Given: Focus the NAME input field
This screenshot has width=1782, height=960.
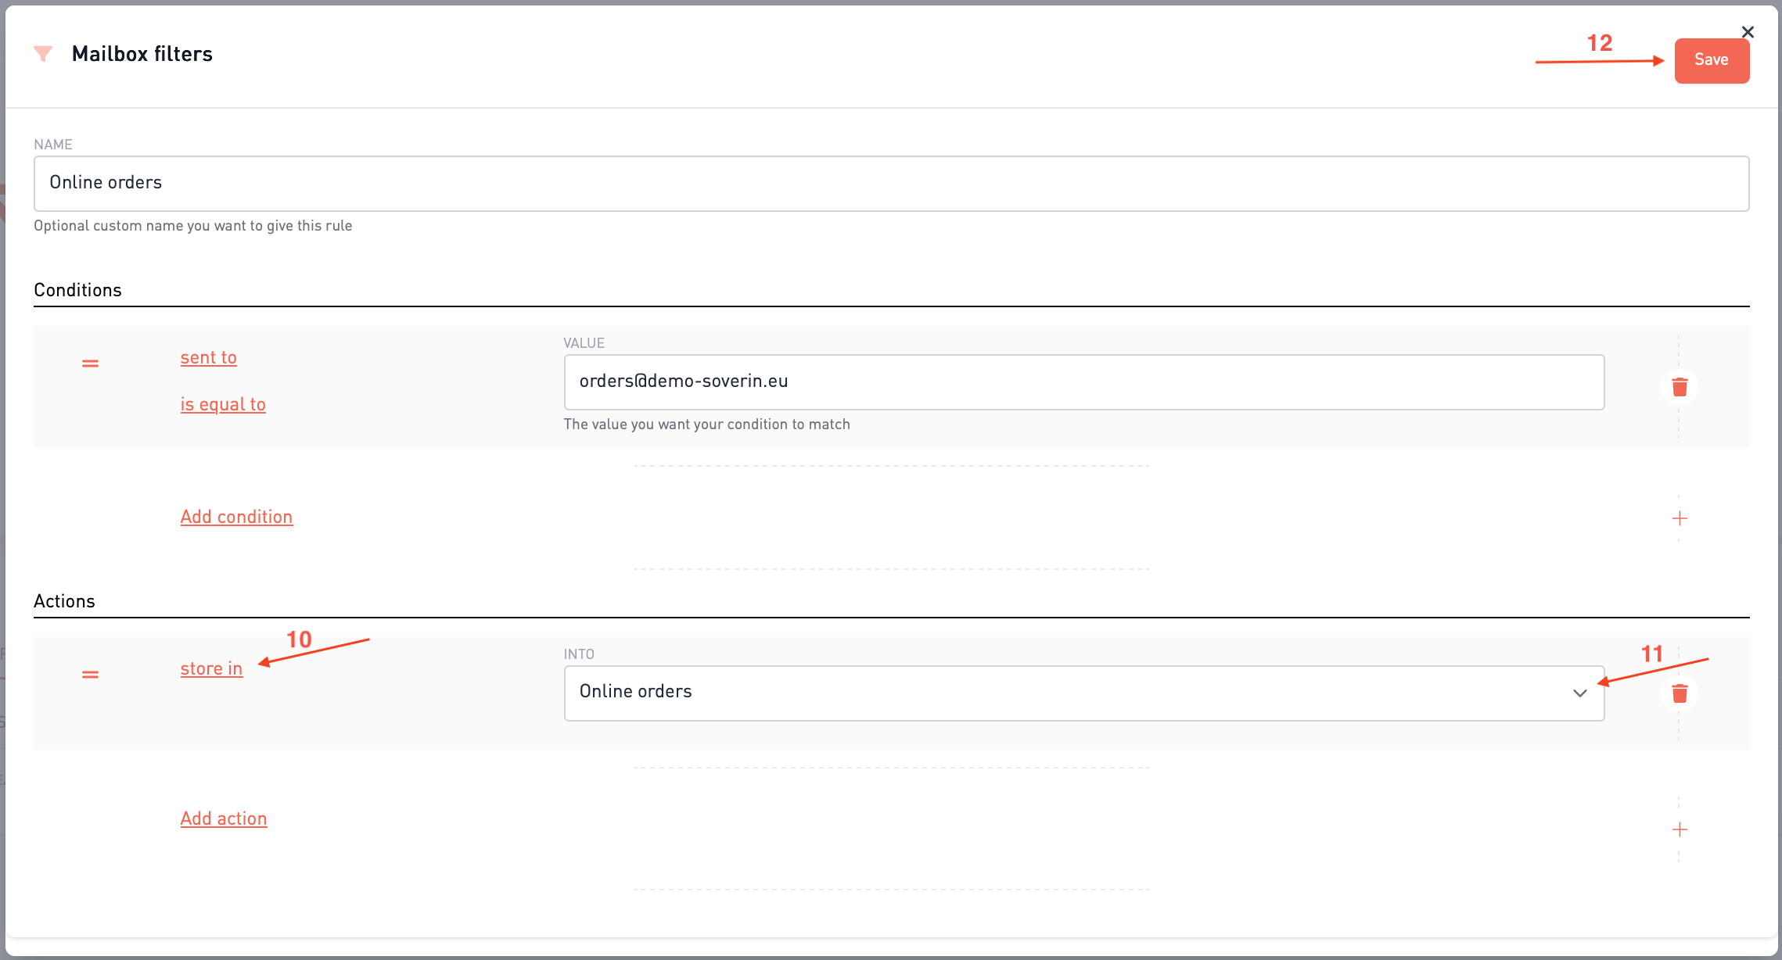Looking at the screenshot, I should tap(891, 184).
